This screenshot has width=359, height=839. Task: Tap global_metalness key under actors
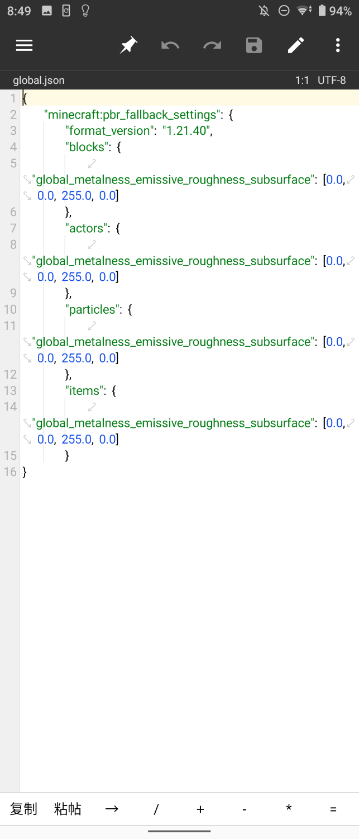(173, 261)
